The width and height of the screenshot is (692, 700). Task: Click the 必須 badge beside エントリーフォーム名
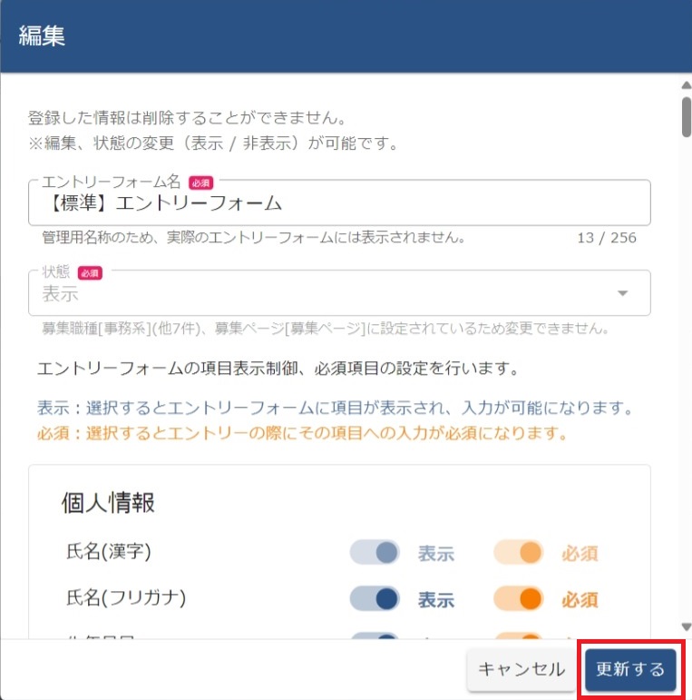(200, 182)
